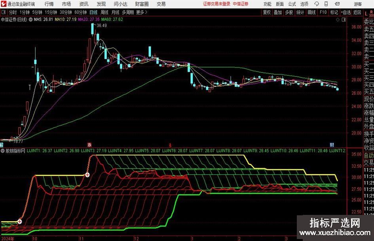Click the MA20: 27.35 indicator label
Image resolution: width=374 pixels, height=241 pixels.
coord(89,19)
